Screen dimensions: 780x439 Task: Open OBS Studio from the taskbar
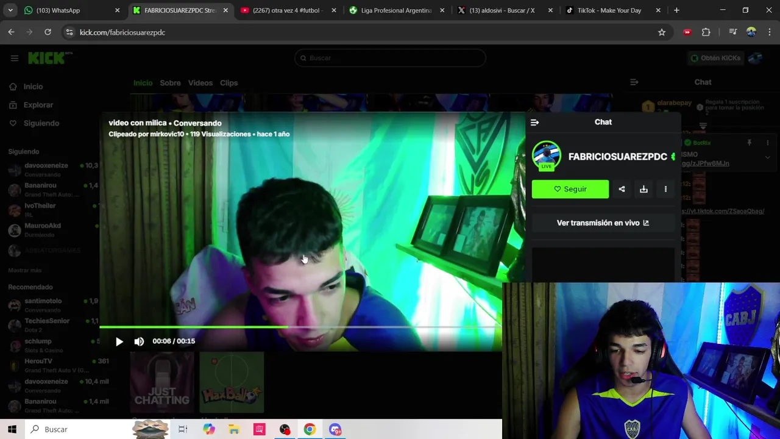[x=285, y=429]
